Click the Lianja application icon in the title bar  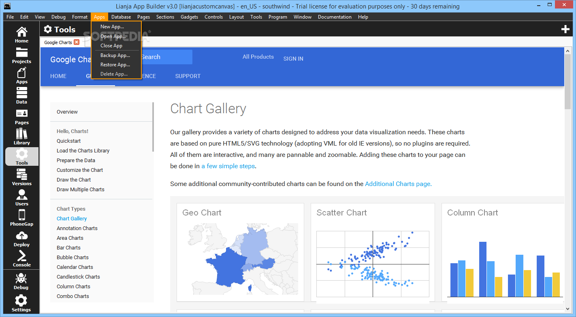(x=6, y=6)
